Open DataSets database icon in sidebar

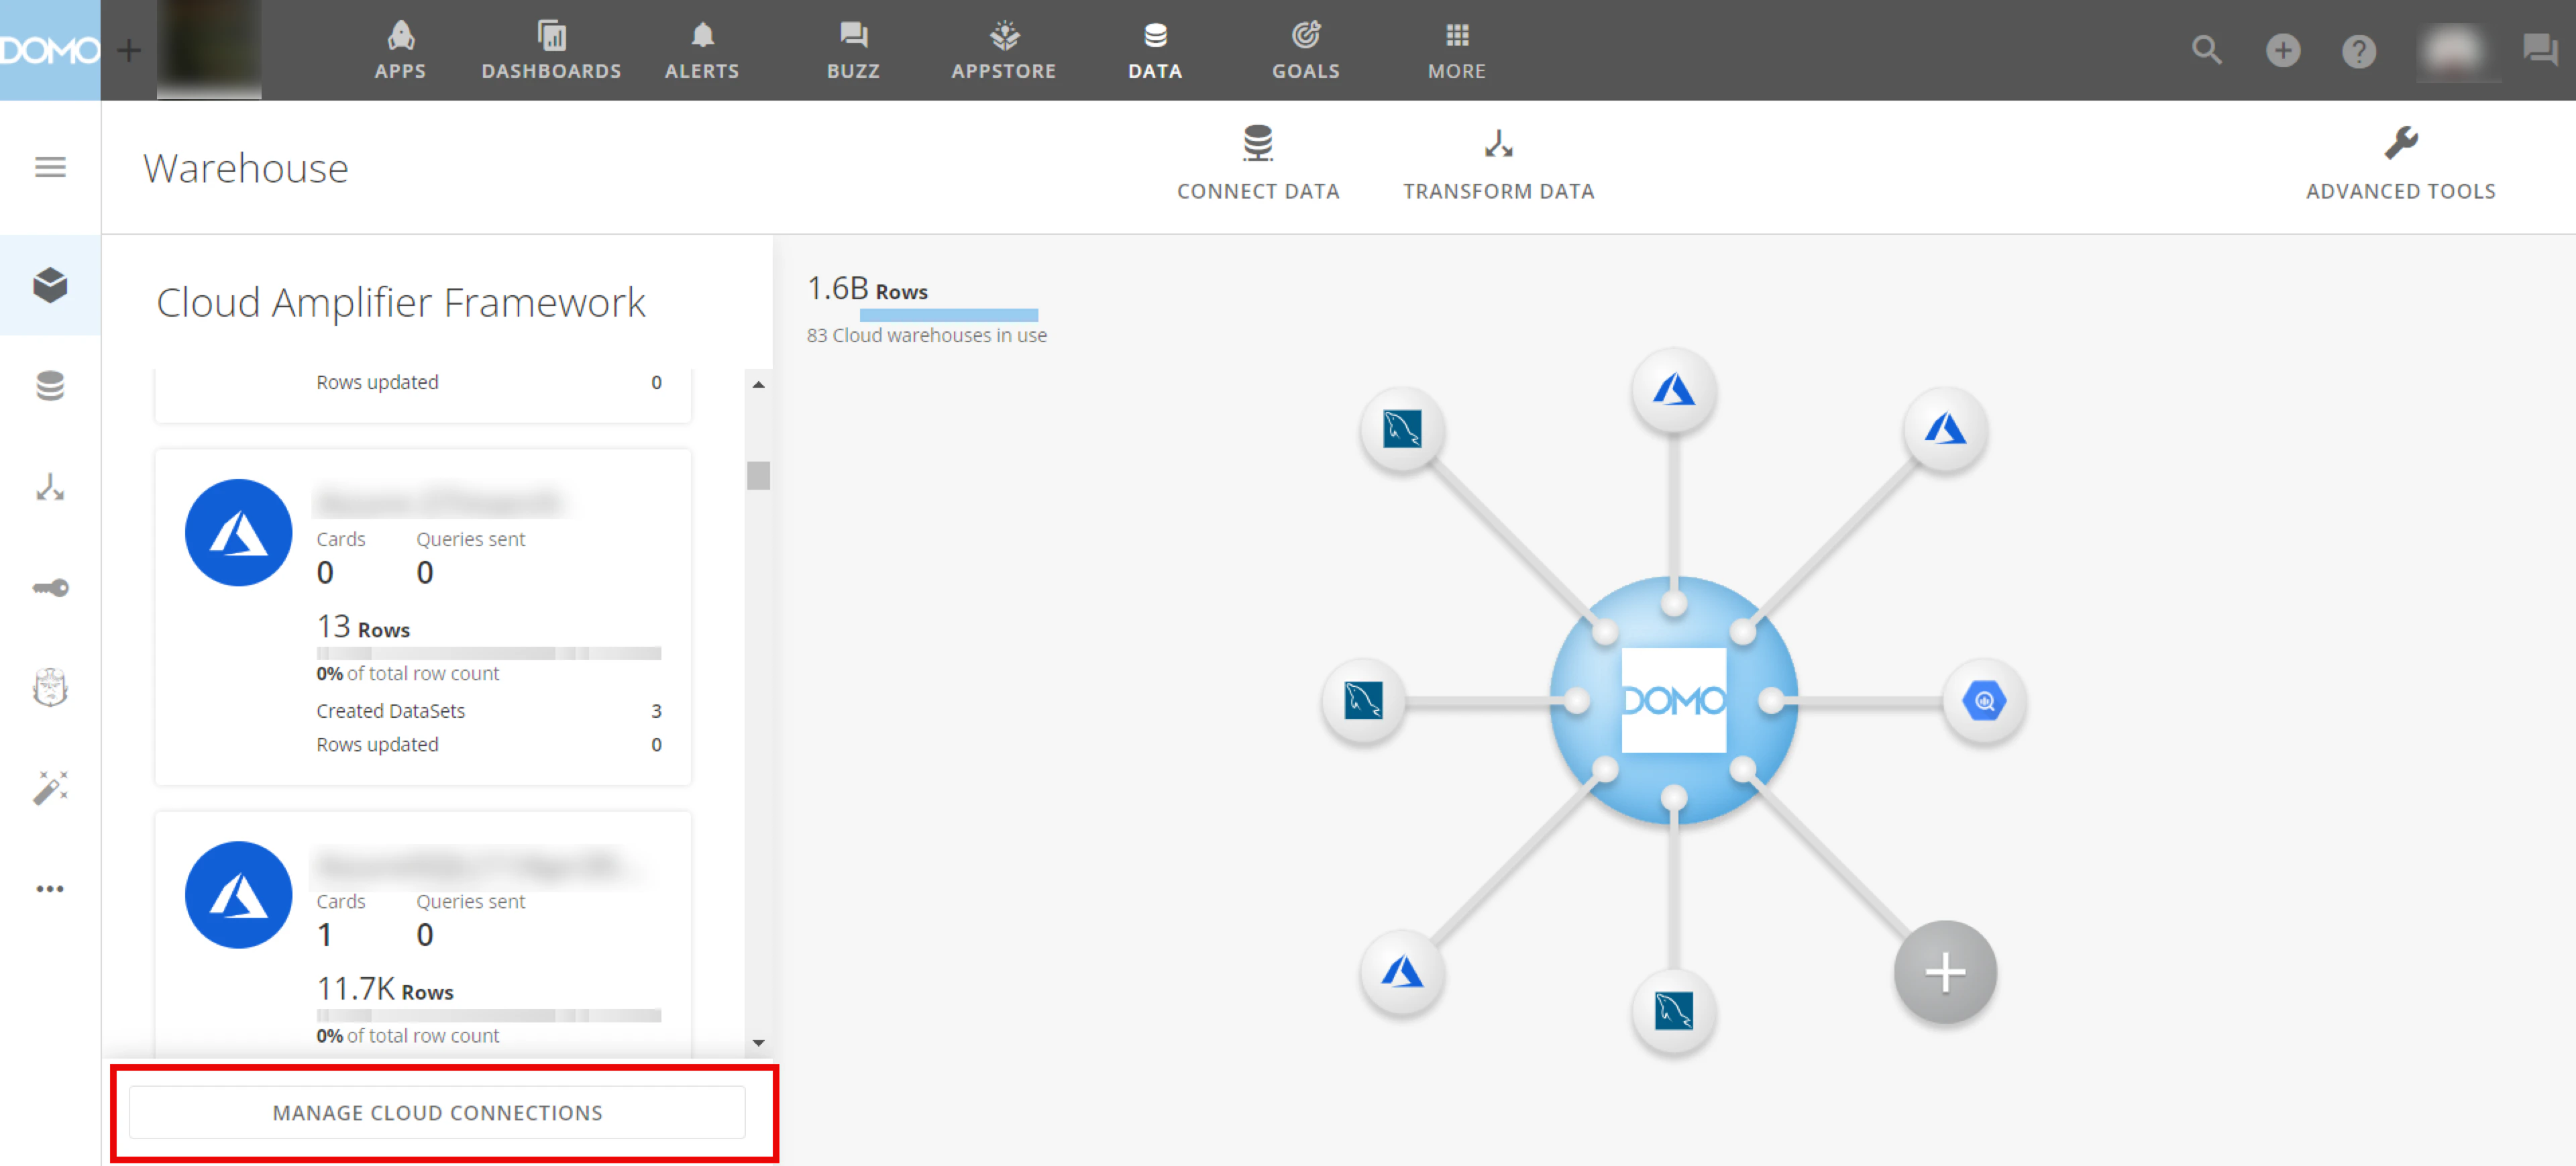point(50,386)
